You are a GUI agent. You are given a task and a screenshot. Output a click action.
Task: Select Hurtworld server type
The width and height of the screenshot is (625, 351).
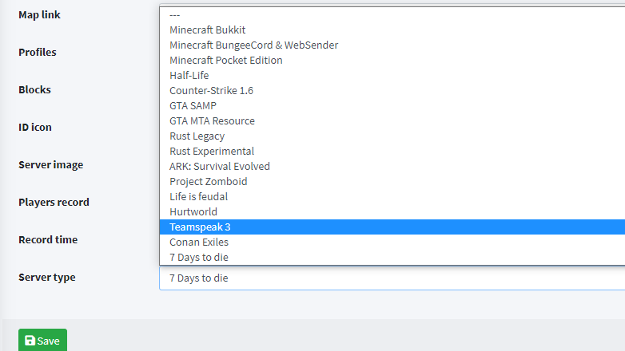(x=193, y=211)
